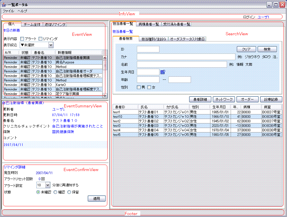
Task: Switch to the 担当種別/主診G sub-tab
Action: (x=153, y=39)
